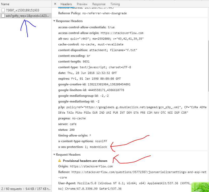Screen dimensions: 209x192
Task: Click the requests summary in status bar
Action: click(12, 189)
